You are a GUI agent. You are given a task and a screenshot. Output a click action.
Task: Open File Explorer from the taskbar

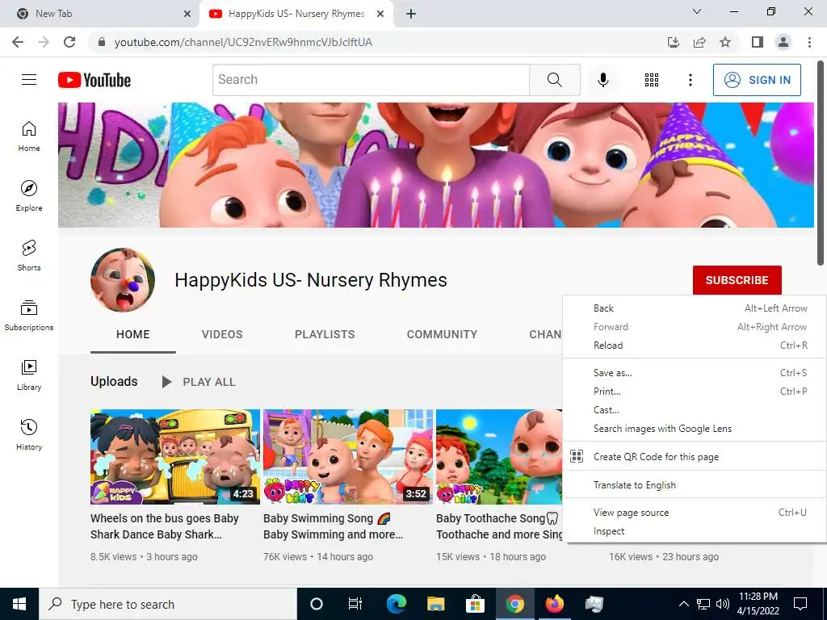pos(435,604)
